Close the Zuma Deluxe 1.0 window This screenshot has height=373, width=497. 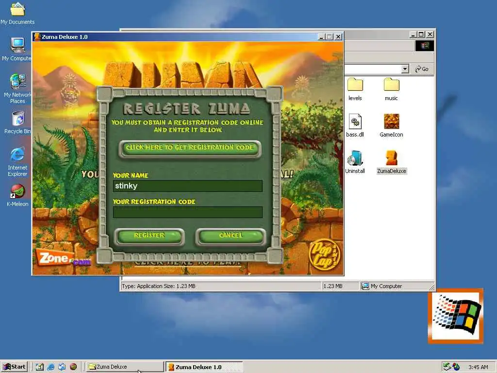pos(338,37)
